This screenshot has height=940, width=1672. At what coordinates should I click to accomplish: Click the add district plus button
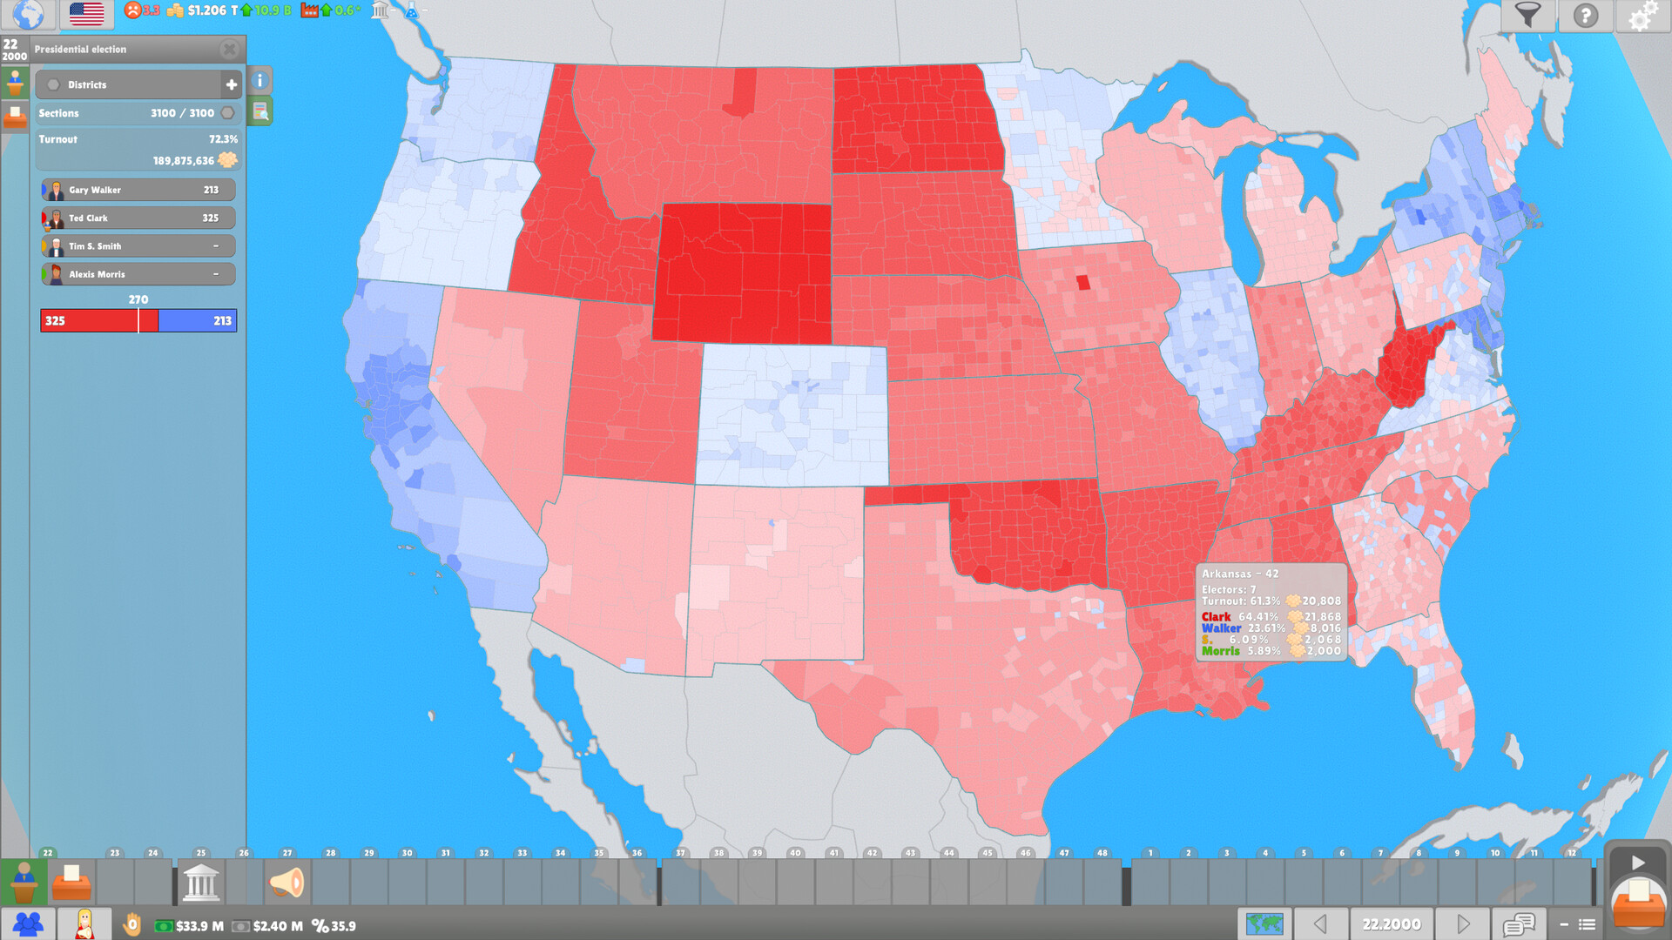click(x=231, y=84)
